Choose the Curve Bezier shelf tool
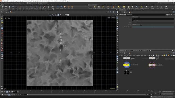Image resolution: width=175 pixels, height=98 pixels. point(31,7)
